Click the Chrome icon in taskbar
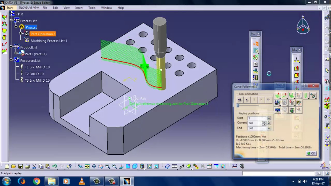 (x=36, y=181)
